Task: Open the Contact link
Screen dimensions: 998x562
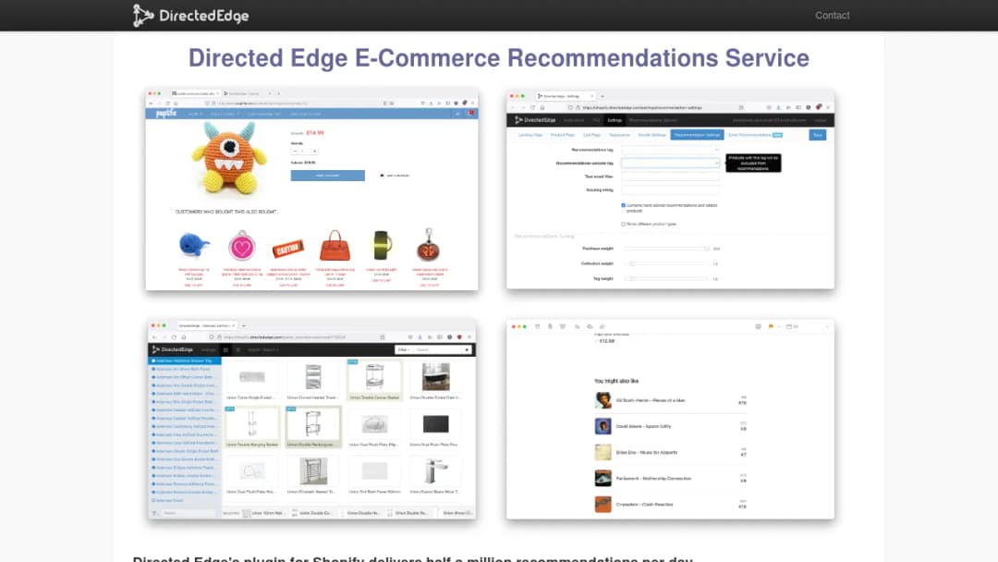Action: click(x=832, y=16)
